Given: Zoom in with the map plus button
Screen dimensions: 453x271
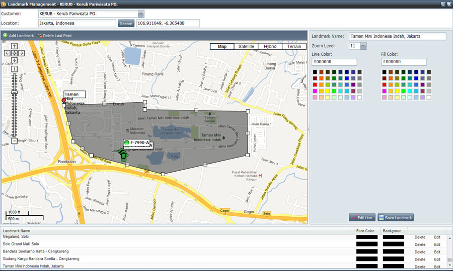Looking at the screenshot, I should point(15,69).
